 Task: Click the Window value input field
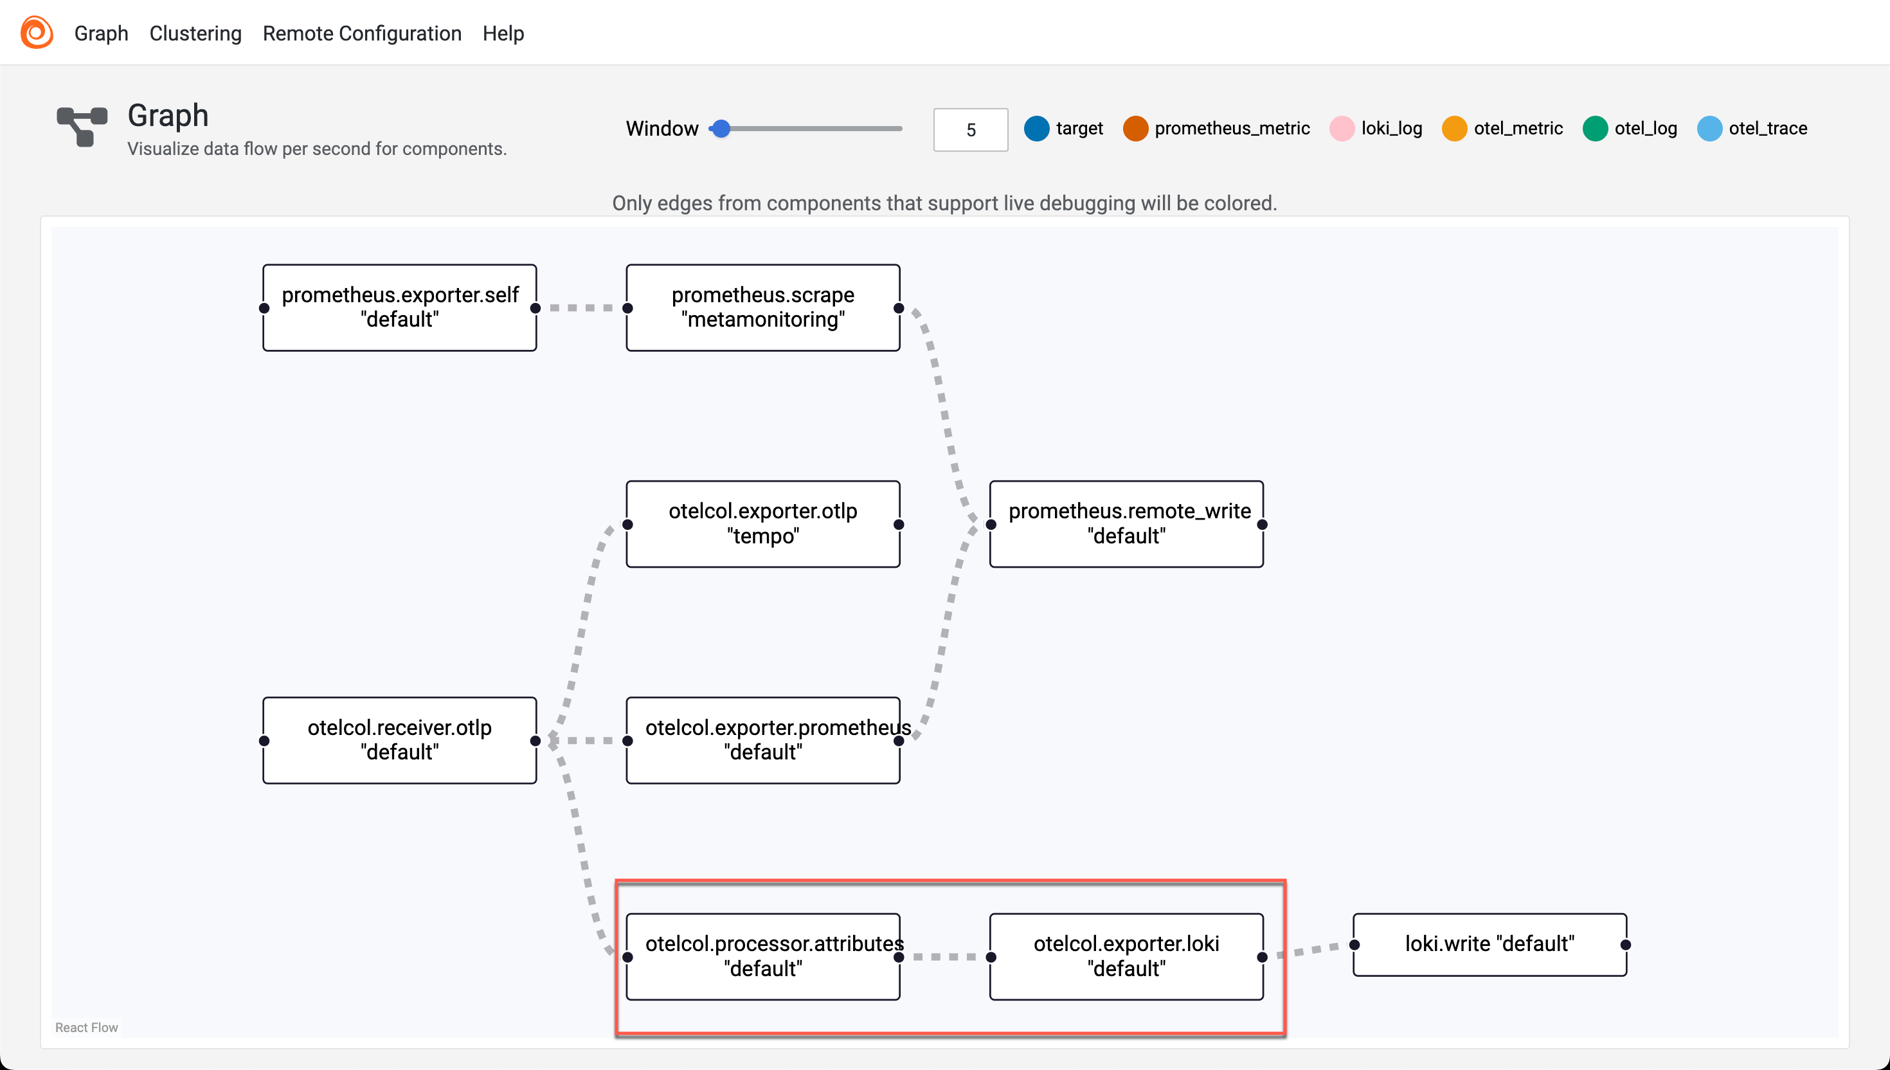970,130
